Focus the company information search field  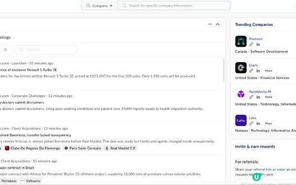pos(174,5)
